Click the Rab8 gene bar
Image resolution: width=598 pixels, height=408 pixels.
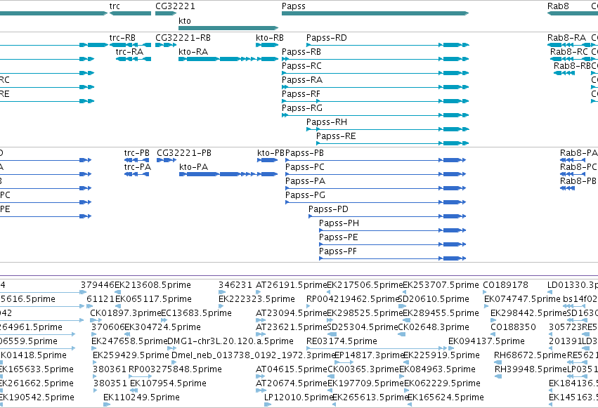pos(573,13)
